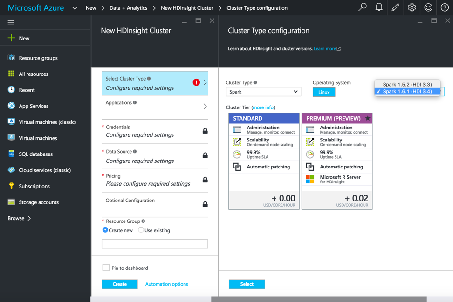The image size is (453, 302).
Task: Click the Data Source info icon
Action: [x=135, y=151]
